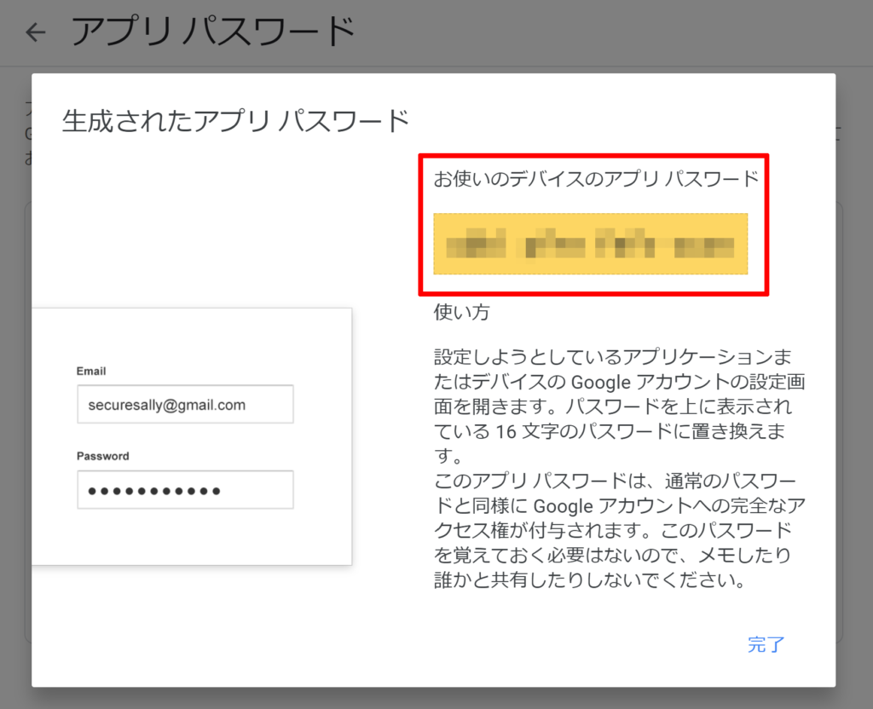873x709 pixels.
Task: Click the Email field showing securesally@gmail.com
Action: pos(185,405)
